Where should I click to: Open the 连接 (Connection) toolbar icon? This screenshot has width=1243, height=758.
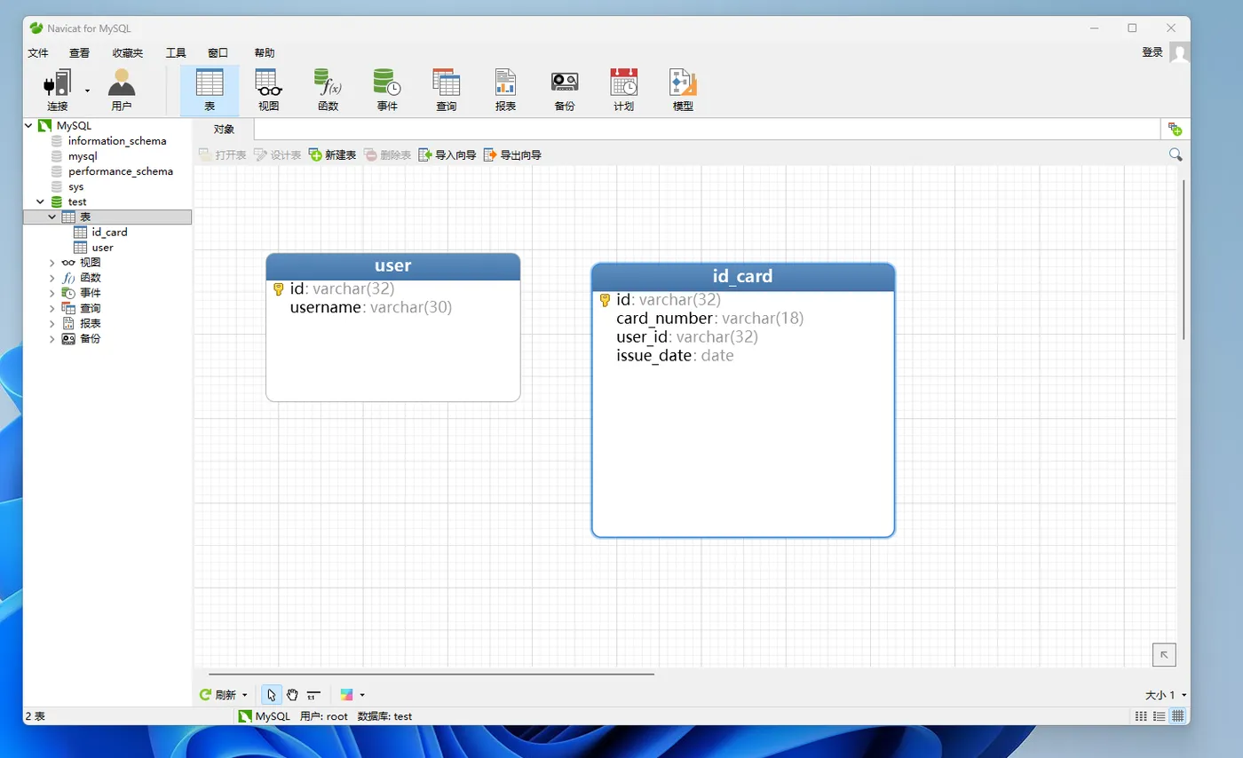[x=58, y=91]
